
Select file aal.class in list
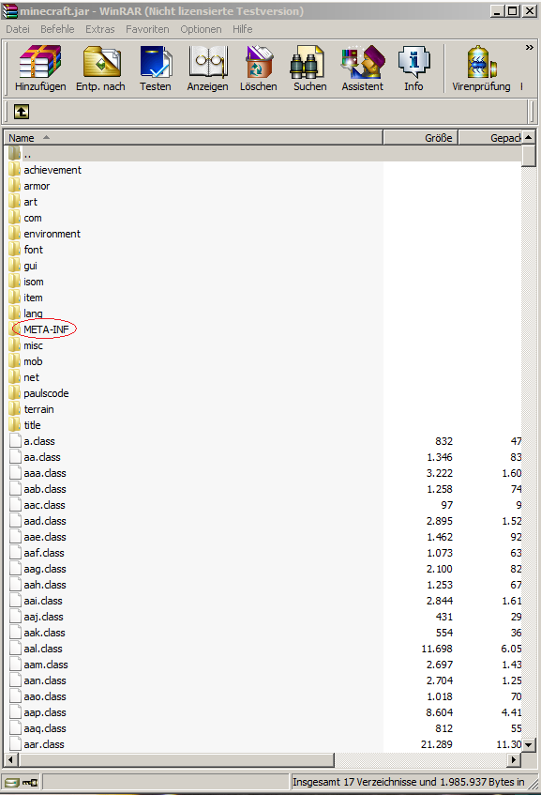(43, 649)
